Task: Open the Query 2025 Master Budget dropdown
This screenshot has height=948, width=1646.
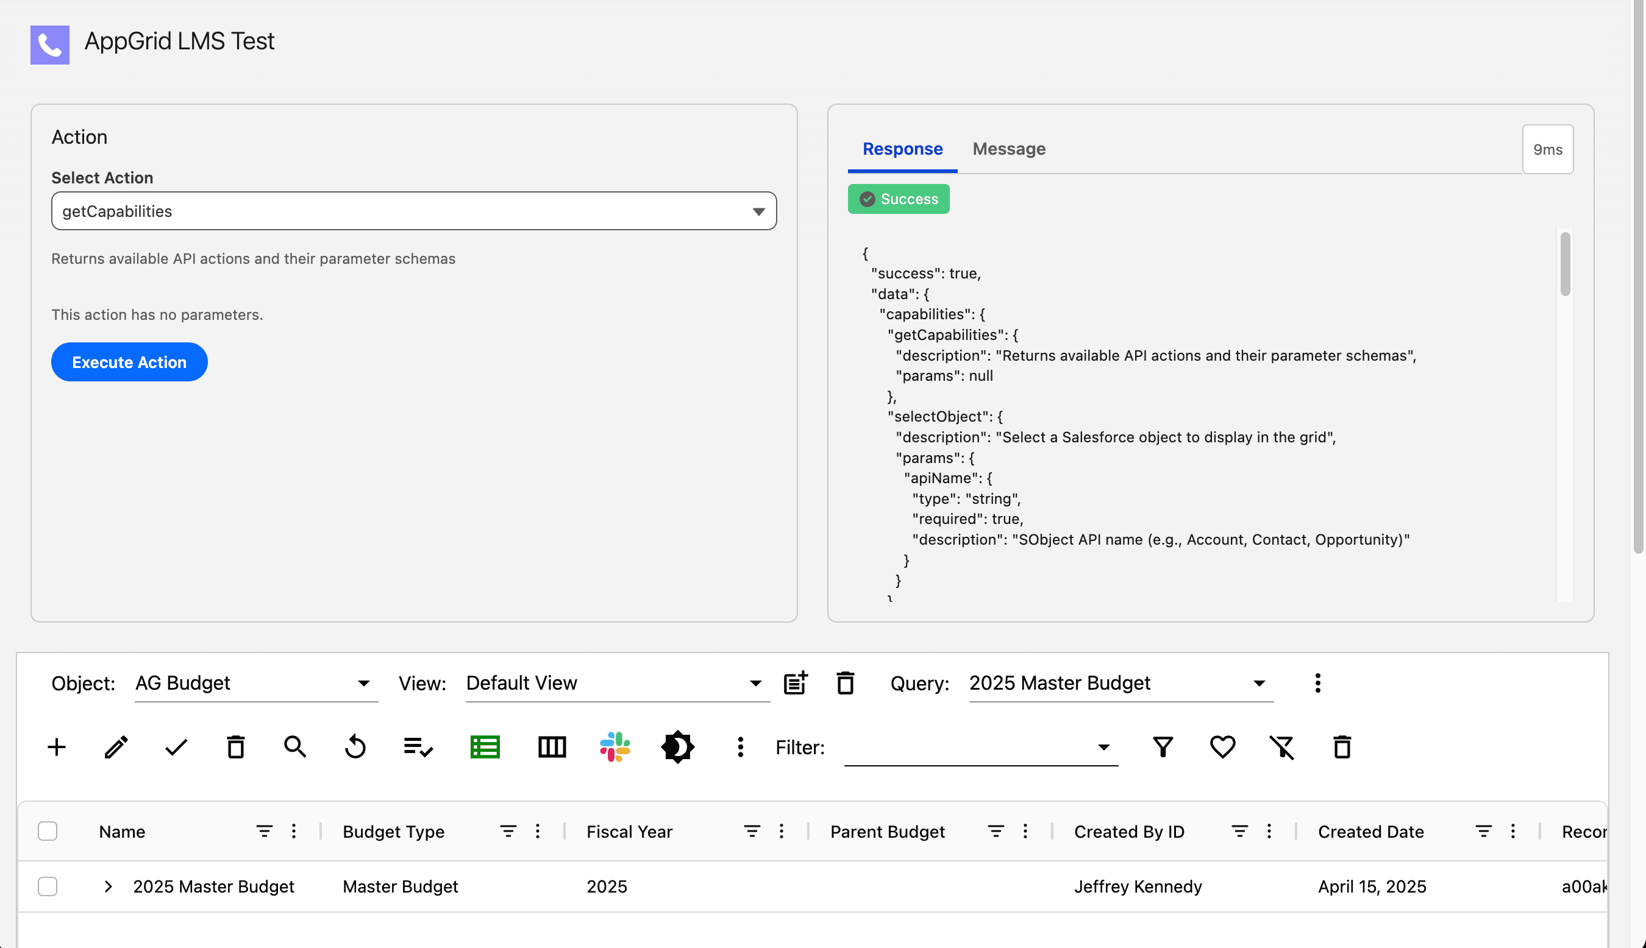Action: click(1120, 683)
